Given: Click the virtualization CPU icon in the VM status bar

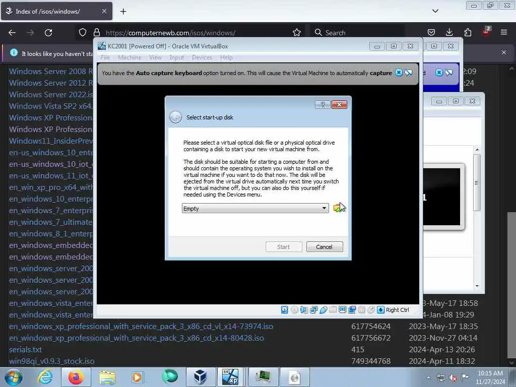Looking at the screenshot, I should tap(361, 310).
